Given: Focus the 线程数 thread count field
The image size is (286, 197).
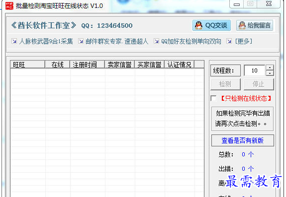Looking at the screenshot, I should click(255, 70).
